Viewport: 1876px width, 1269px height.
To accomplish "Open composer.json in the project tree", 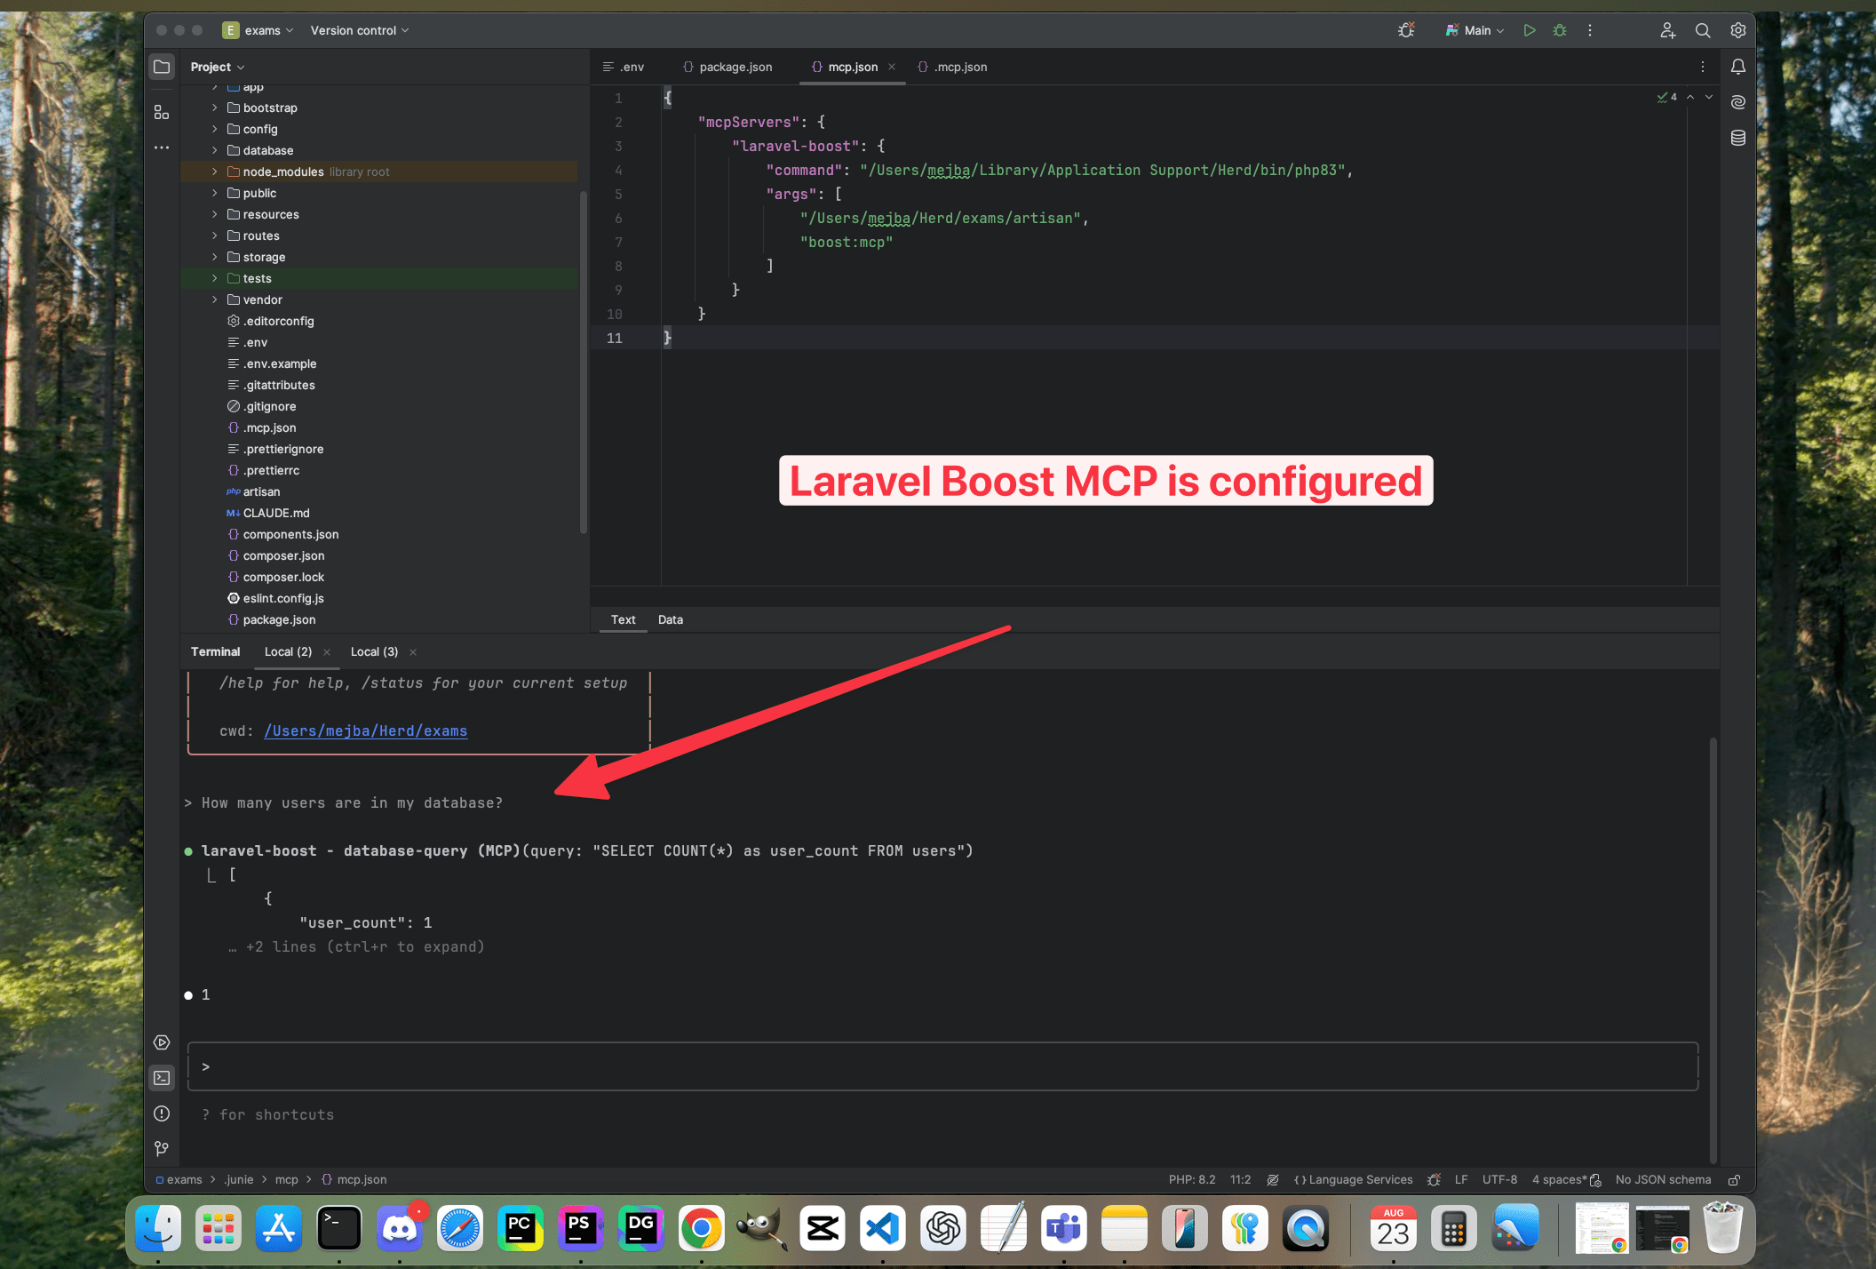I will (x=283, y=555).
